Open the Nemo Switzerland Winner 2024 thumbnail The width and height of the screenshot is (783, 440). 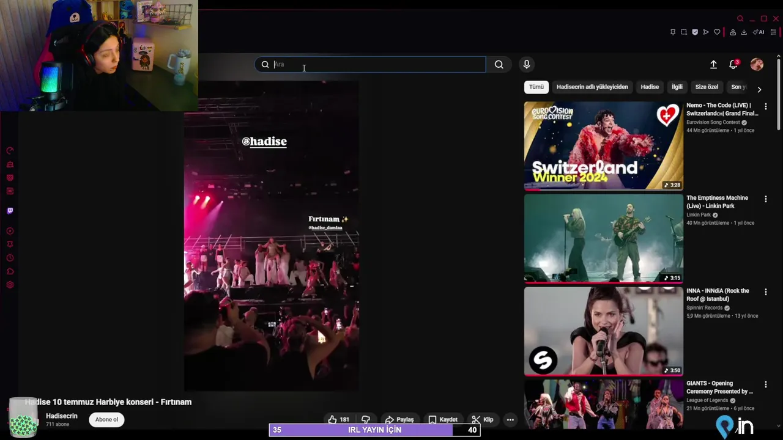(603, 146)
